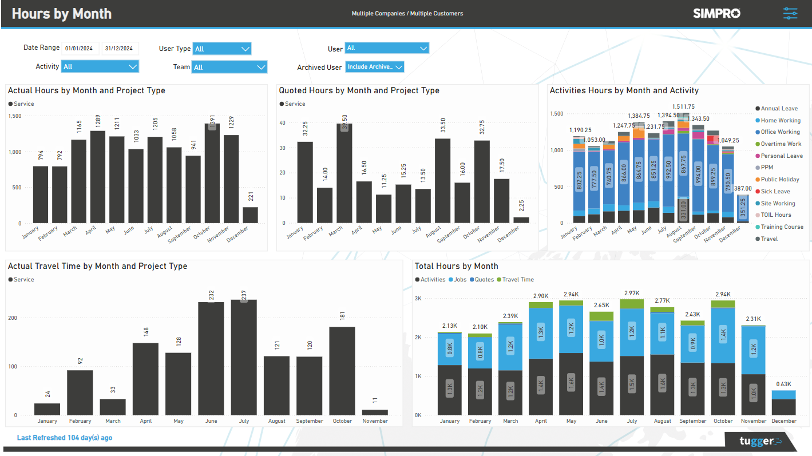Open the Activity filter dropdown
This screenshot has height=456, width=812.
pos(100,66)
